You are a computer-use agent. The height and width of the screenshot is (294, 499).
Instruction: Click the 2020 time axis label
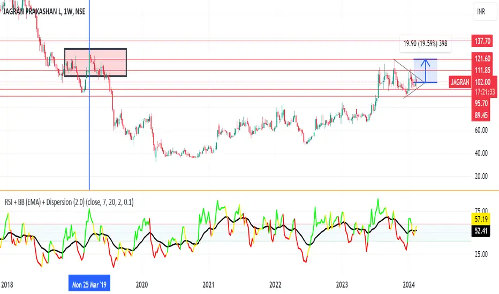[142, 285]
